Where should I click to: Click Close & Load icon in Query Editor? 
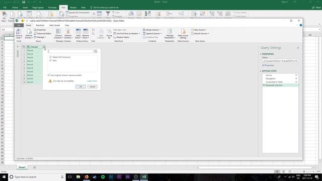[x=19, y=31]
